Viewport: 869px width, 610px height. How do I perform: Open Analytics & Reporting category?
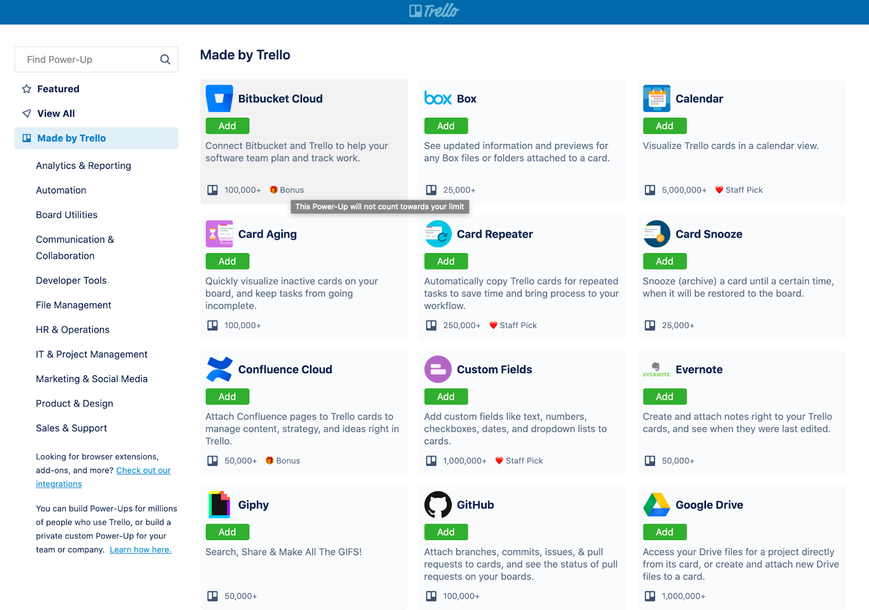[x=84, y=166]
